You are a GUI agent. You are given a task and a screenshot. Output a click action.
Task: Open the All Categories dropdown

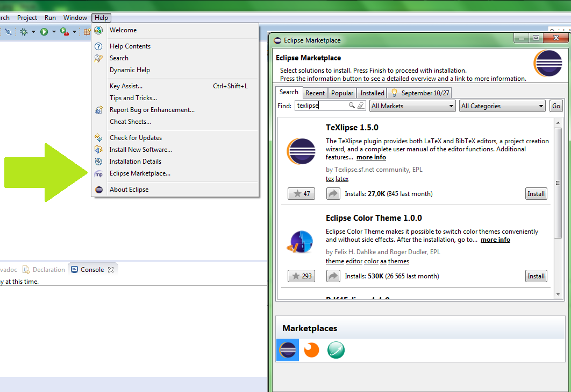pyautogui.click(x=502, y=106)
